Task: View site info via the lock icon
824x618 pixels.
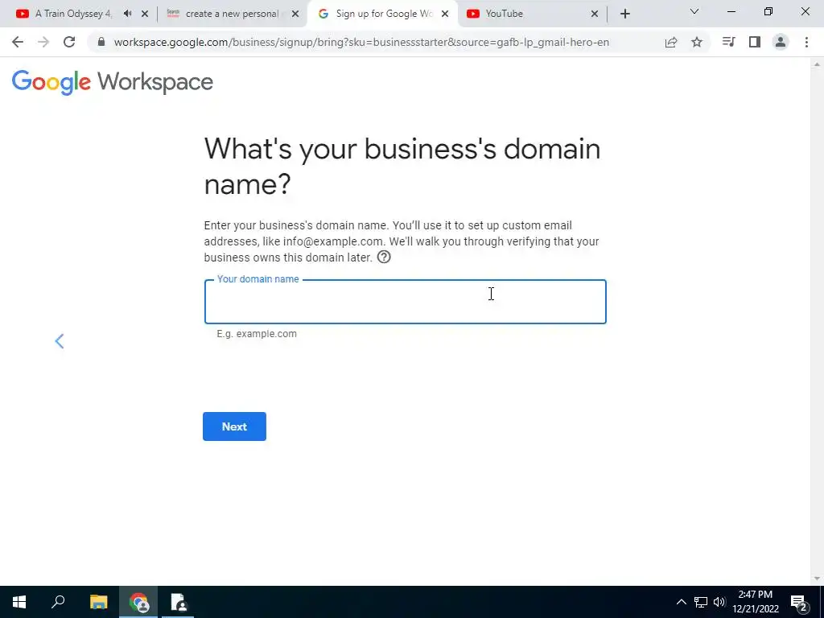Action: [x=101, y=42]
